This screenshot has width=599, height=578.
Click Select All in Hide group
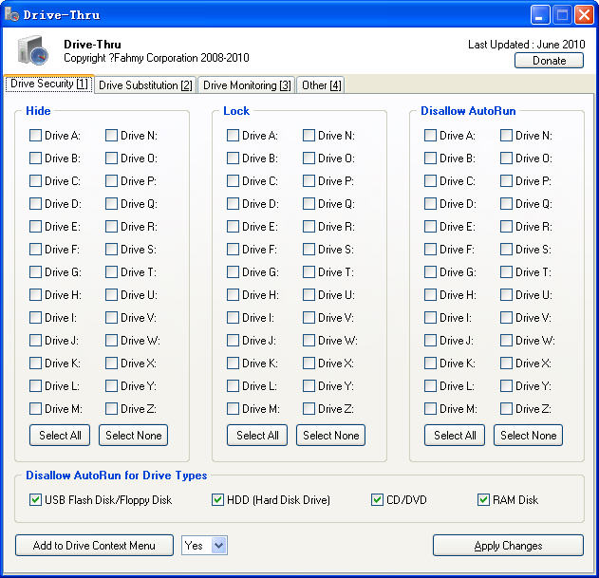[x=60, y=436]
